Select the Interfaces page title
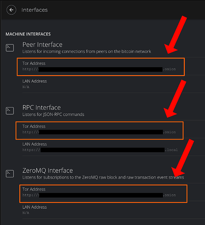This screenshot has width=205, height=225. [35, 10]
